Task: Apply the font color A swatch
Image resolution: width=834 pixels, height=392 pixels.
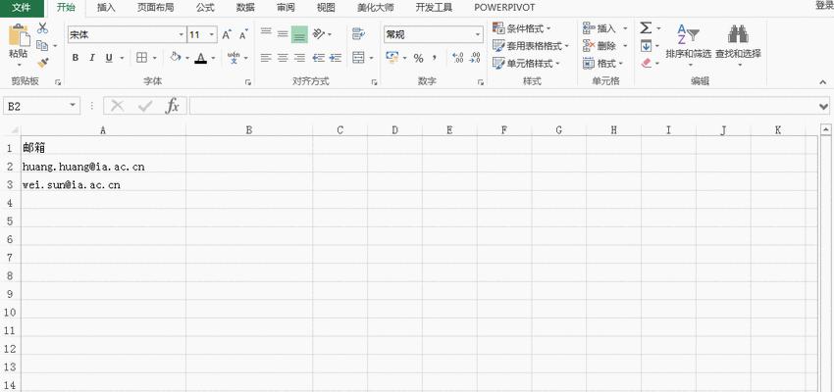Action: point(200,58)
